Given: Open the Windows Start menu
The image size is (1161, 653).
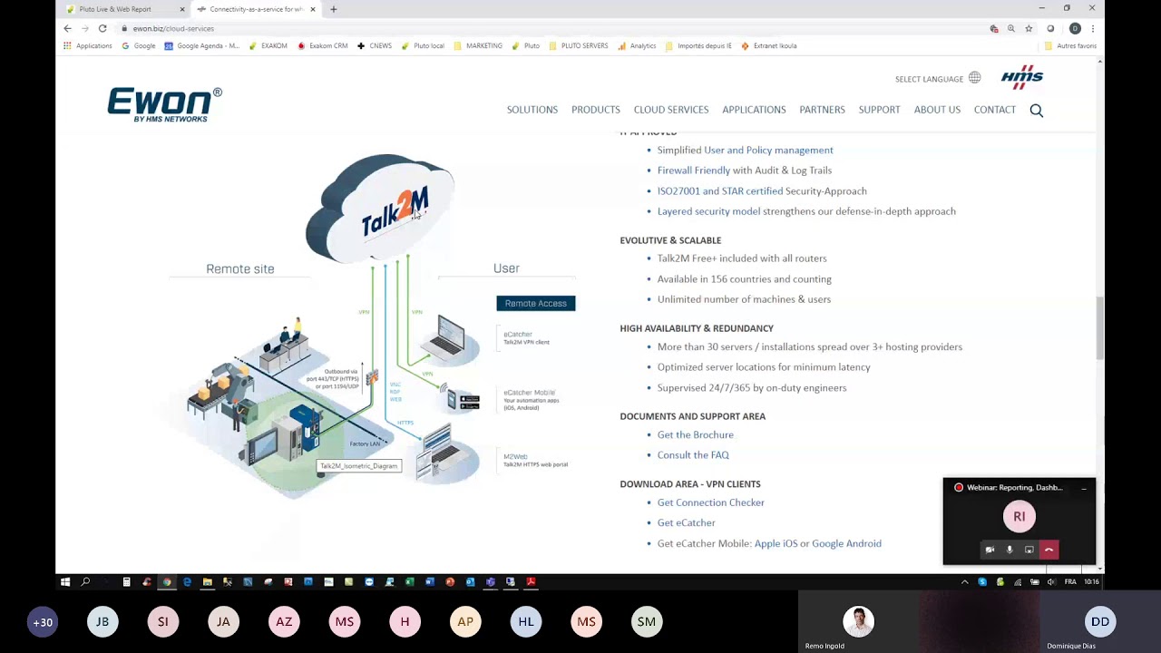Looking at the screenshot, I should [x=65, y=582].
